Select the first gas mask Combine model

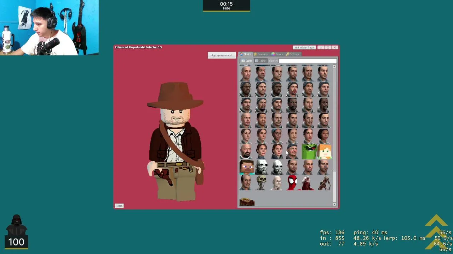click(262, 167)
